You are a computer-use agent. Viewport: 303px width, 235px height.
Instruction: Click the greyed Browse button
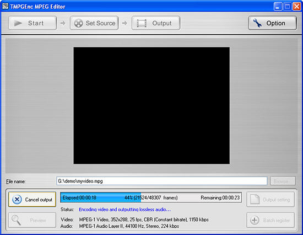tap(283, 181)
